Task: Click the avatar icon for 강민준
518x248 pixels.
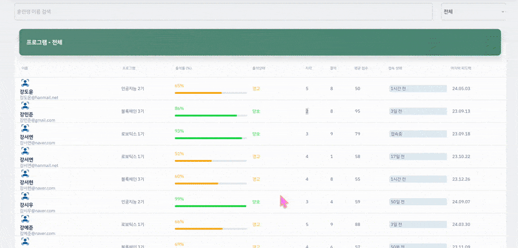Action: click(x=25, y=106)
